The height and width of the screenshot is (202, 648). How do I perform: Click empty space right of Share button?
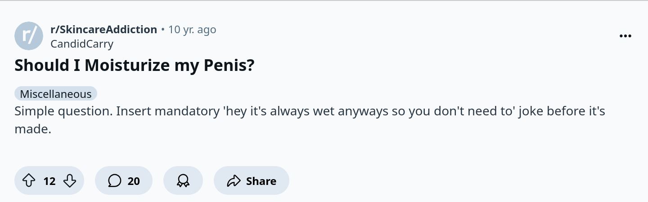point(450,181)
